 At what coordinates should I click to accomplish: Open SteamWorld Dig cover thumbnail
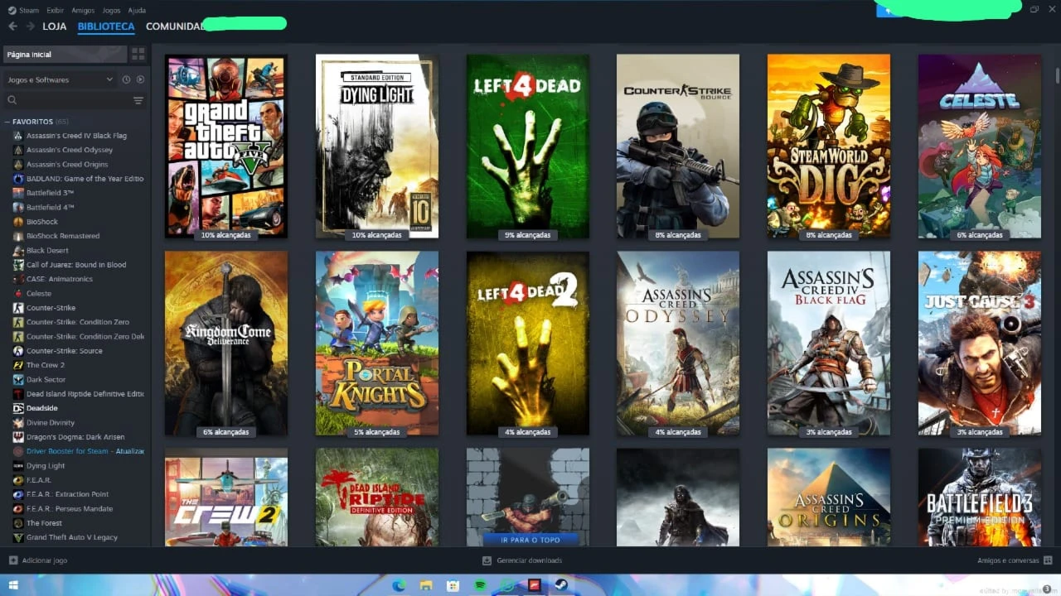pyautogui.click(x=829, y=147)
